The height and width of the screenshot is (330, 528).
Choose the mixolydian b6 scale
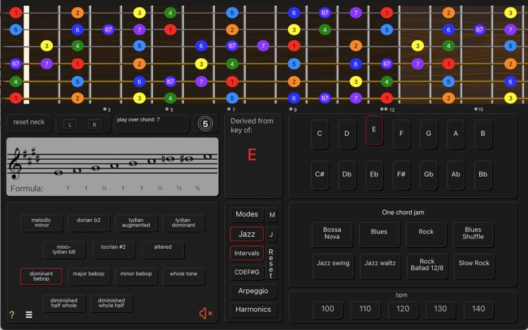click(x=64, y=249)
